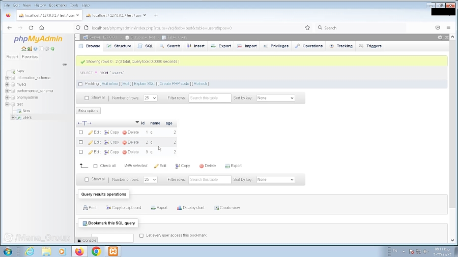The image size is (458, 257).
Task: Expand performance_schema database node
Action: click(7, 91)
